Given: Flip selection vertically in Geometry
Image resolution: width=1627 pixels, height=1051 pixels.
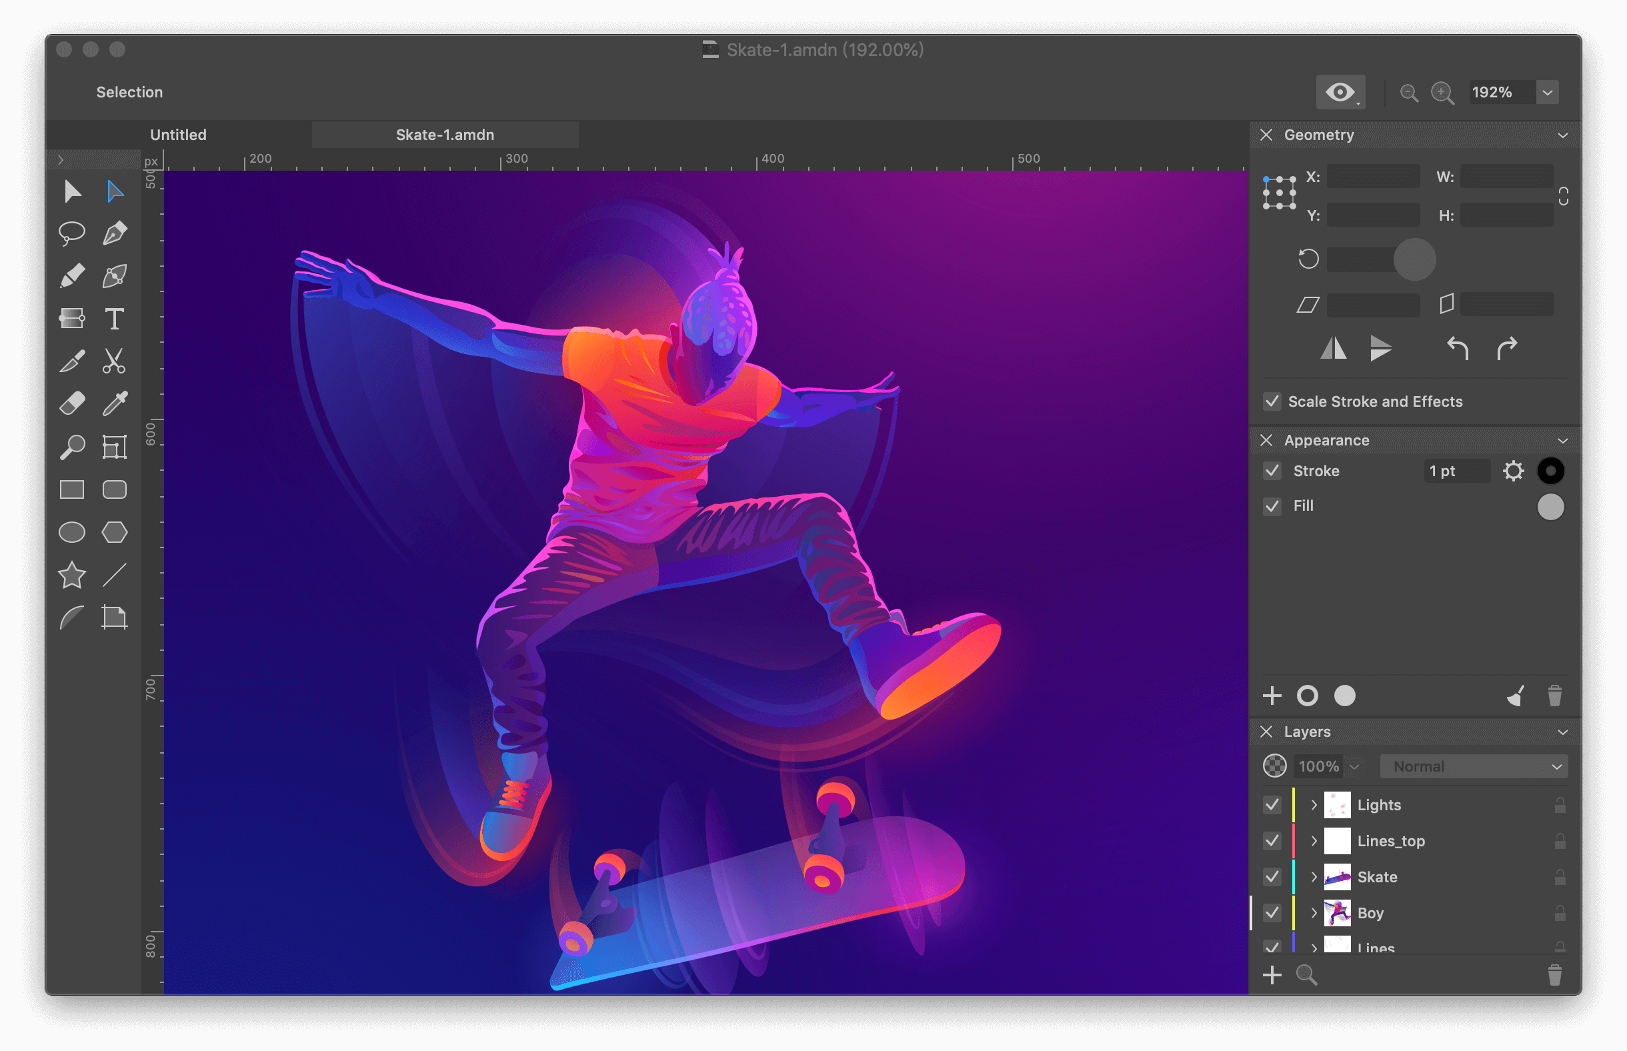Looking at the screenshot, I should coord(1381,349).
